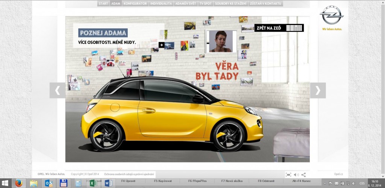Image resolution: width=385 pixels, height=188 pixels.
Task: Switch to Firefox in taskbar
Action: (x=19, y=183)
